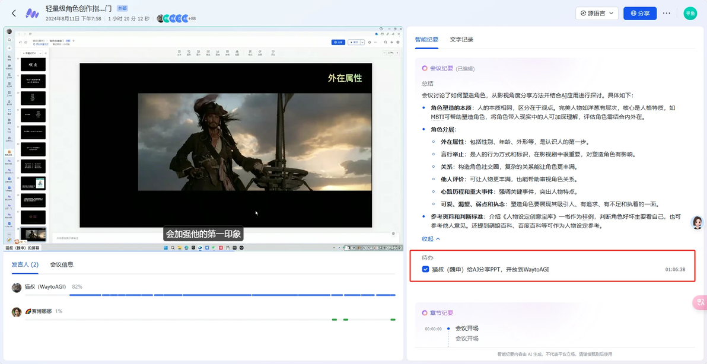Jump to 赛博娜娜's first green speaking segment
Viewport: 707px width, 364px height.
point(335,320)
